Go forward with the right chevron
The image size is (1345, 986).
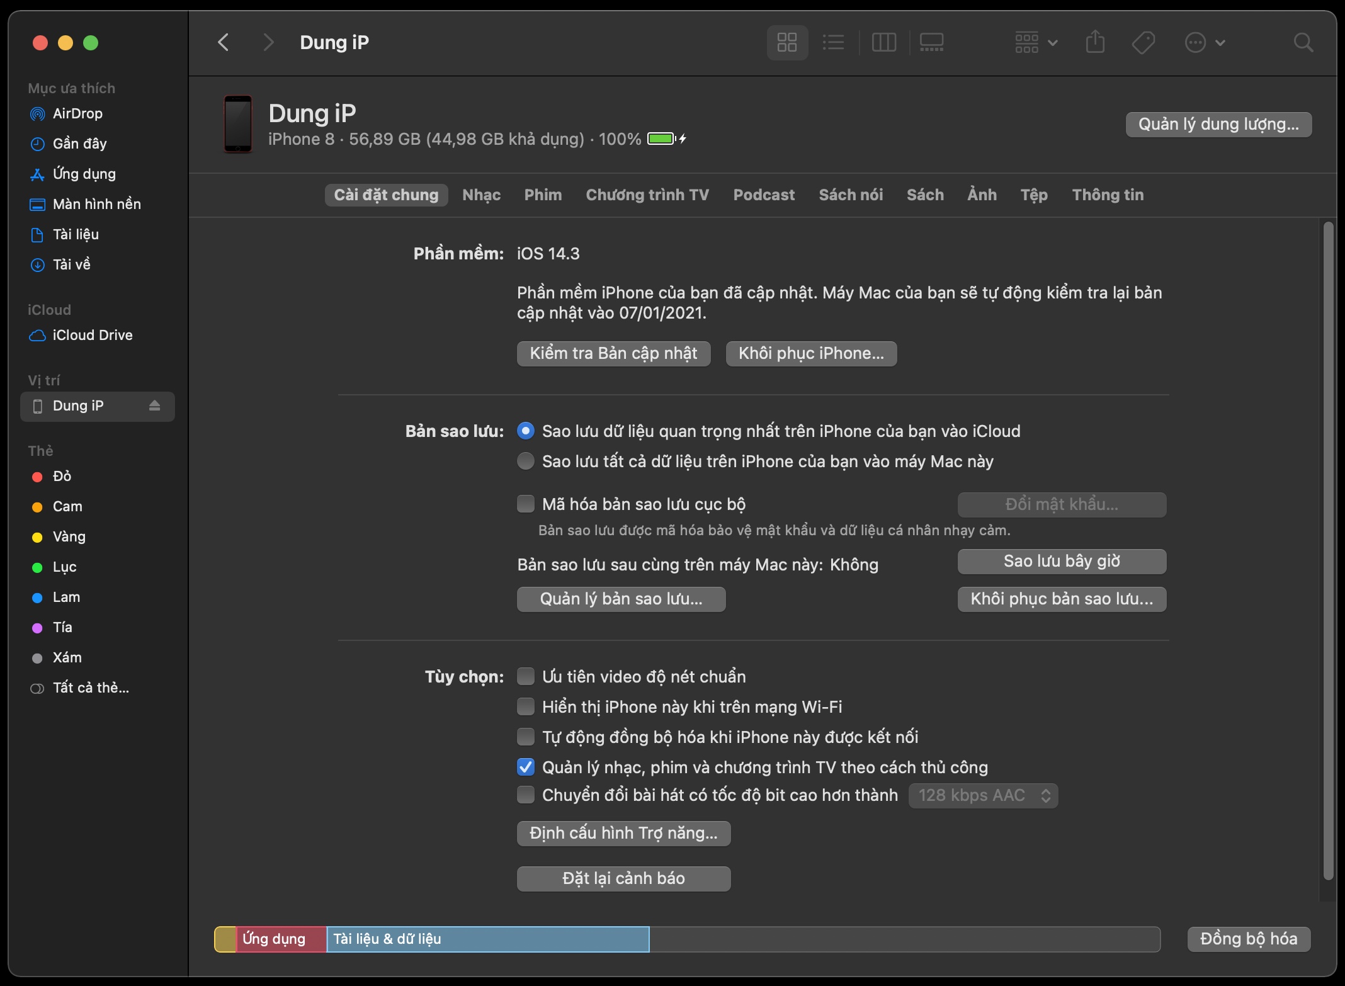pyautogui.click(x=268, y=42)
